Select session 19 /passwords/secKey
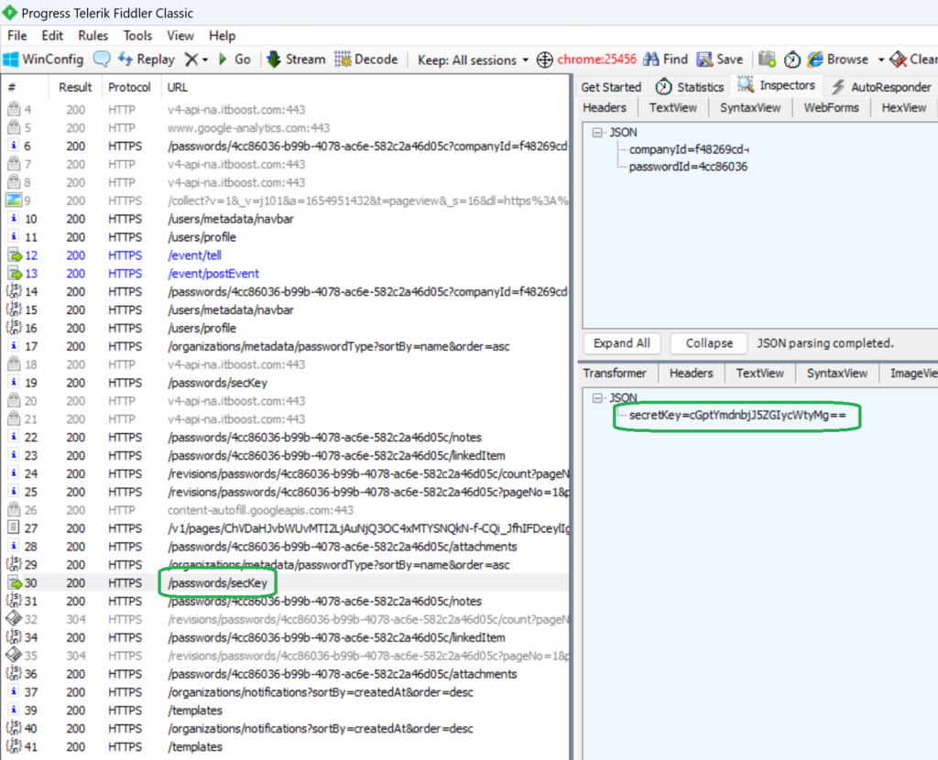 coord(286,383)
